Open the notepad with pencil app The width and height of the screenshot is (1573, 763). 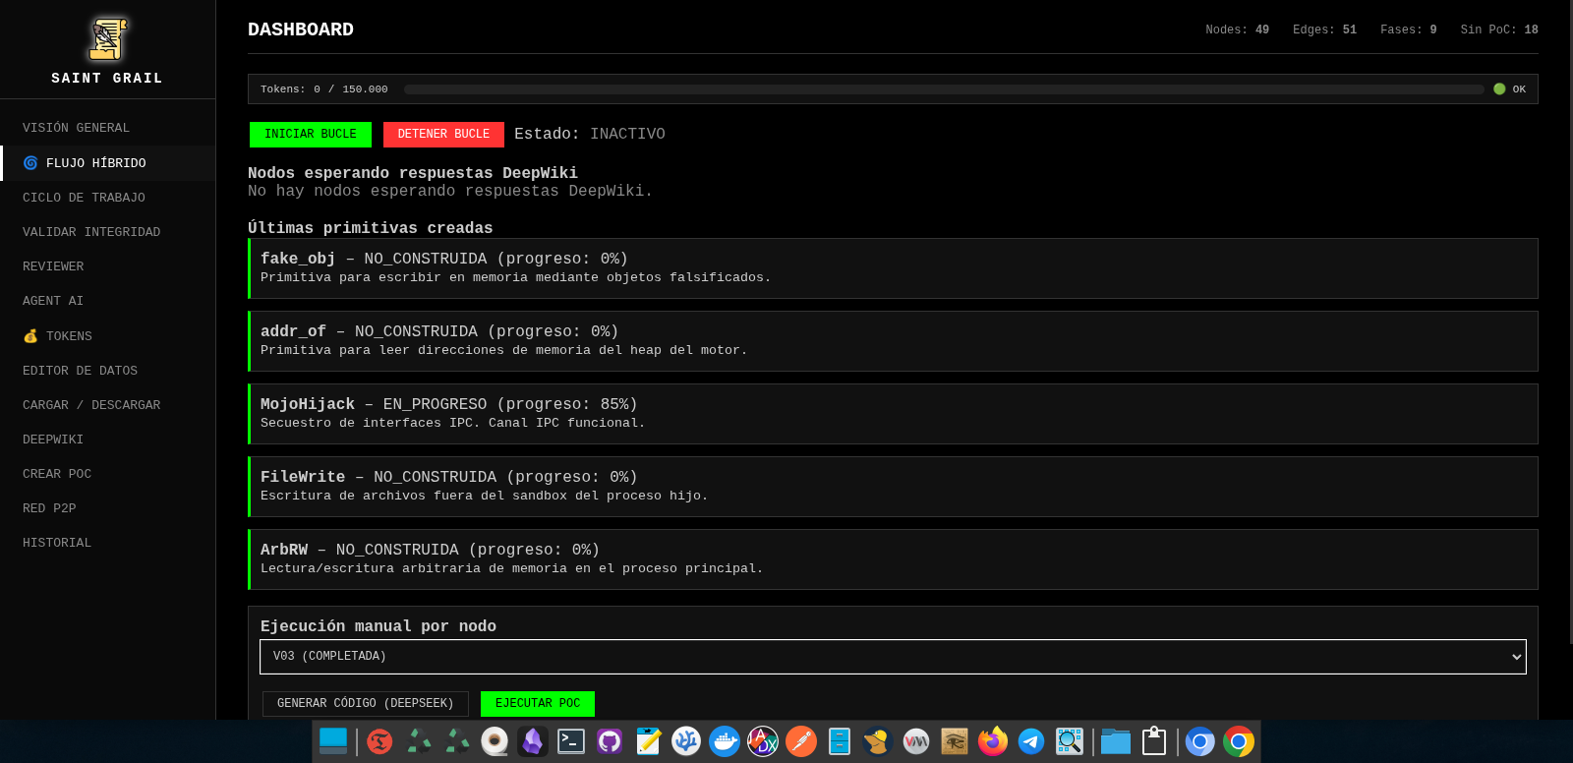pyautogui.click(x=648, y=741)
